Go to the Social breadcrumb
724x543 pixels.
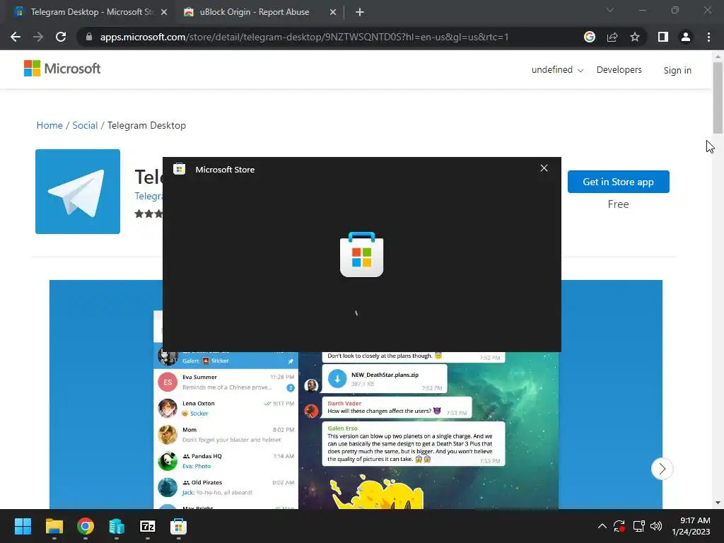coord(85,125)
